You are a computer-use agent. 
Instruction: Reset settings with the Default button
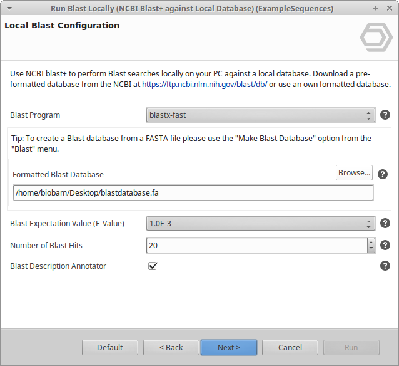point(110,347)
